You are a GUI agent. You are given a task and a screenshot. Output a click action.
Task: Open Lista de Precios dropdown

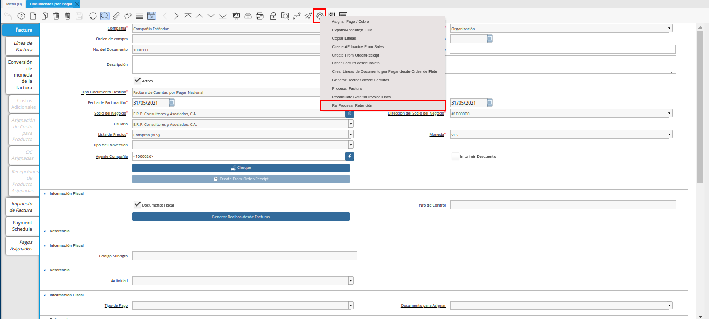[x=351, y=135]
